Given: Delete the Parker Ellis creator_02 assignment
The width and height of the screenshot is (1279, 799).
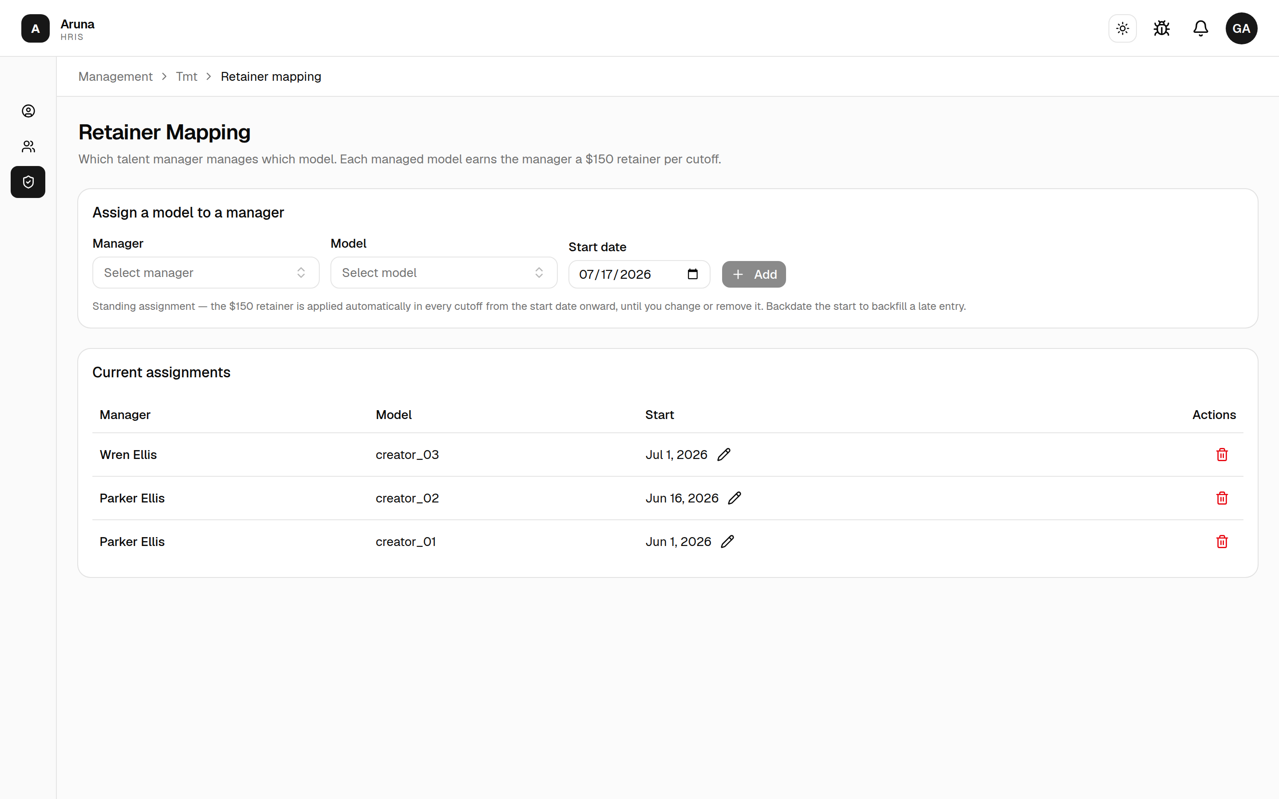Looking at the screenshot, I should coord(1222,498).
